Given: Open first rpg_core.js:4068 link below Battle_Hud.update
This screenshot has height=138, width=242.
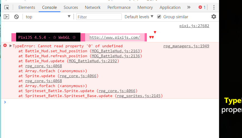Looking at the screenshot, I should [x=43, y=66].
